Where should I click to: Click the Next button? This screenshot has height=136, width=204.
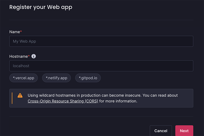tap(184, 131)
